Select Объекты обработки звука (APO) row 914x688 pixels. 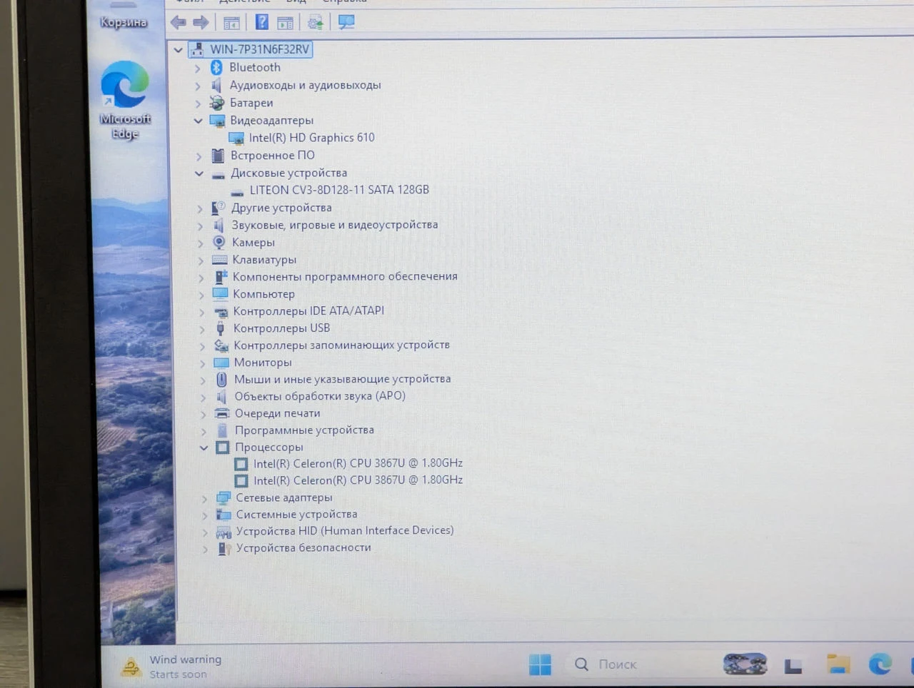[x=320, y=396]
